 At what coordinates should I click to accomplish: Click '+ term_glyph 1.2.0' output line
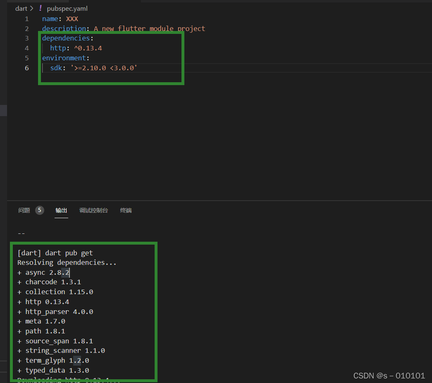[53, 361]
